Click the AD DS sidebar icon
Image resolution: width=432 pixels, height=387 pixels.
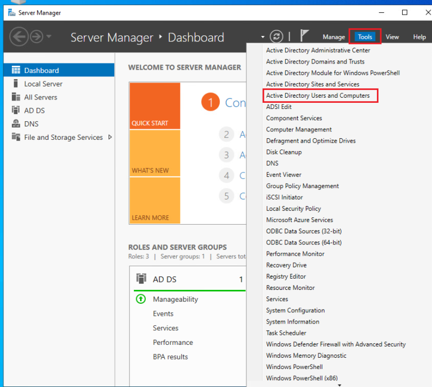(16, 111)
